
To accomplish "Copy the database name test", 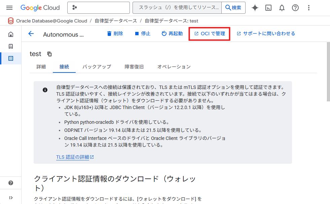I will (x=49, y=54).
